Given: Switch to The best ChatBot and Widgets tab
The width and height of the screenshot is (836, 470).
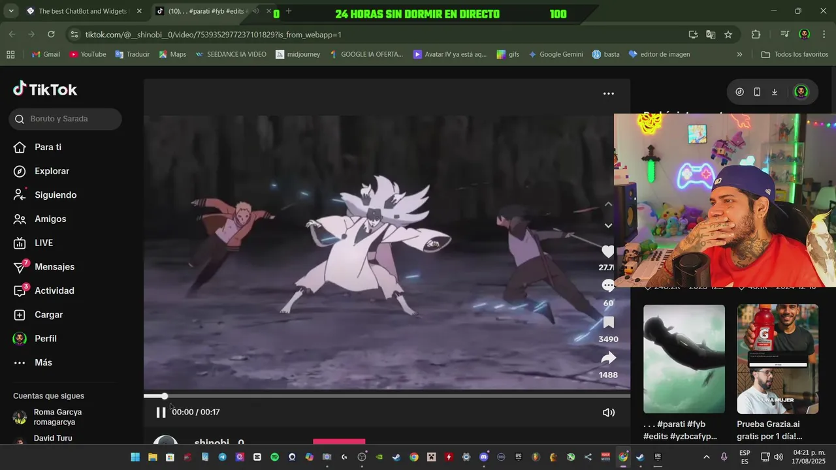Looking at the screenshot, I should pyautogui.click(x=82, y=11).
